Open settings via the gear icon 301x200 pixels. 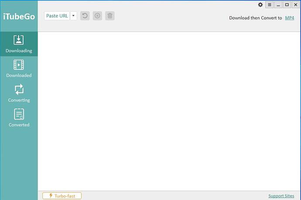(260, 5)
